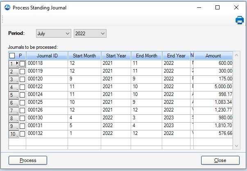
Task: Click the amount cell 1,083.34
Action: tap(213, 103)
